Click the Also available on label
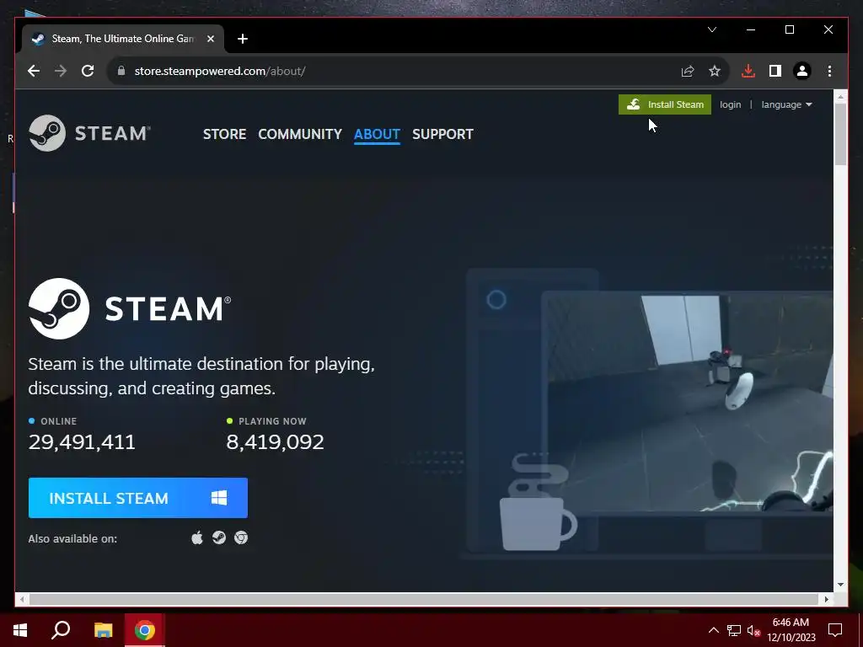Image resolution: width=863 pixels, height=647 pixels. tap(72, 538)
